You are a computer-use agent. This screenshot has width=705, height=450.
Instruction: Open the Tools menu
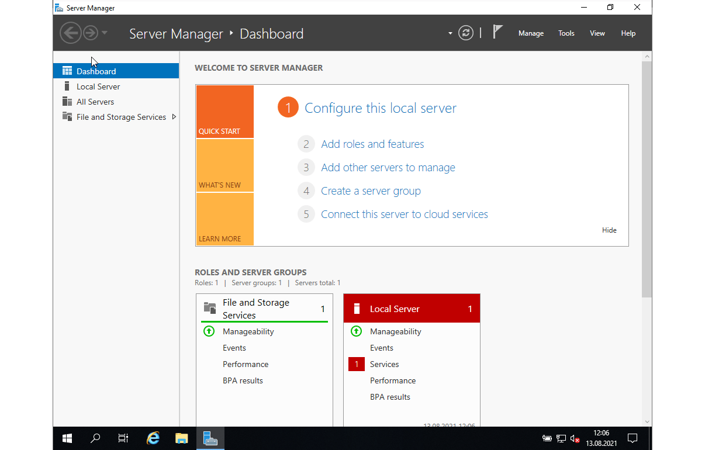[x=566, y=33]
